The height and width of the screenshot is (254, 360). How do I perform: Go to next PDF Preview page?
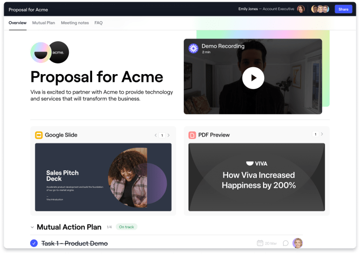(x=322, y=134)
